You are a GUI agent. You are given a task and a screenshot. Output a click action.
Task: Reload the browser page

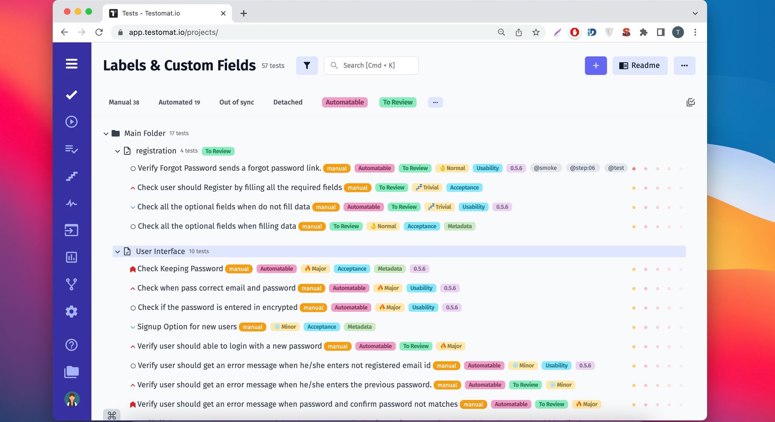point(99,32)
